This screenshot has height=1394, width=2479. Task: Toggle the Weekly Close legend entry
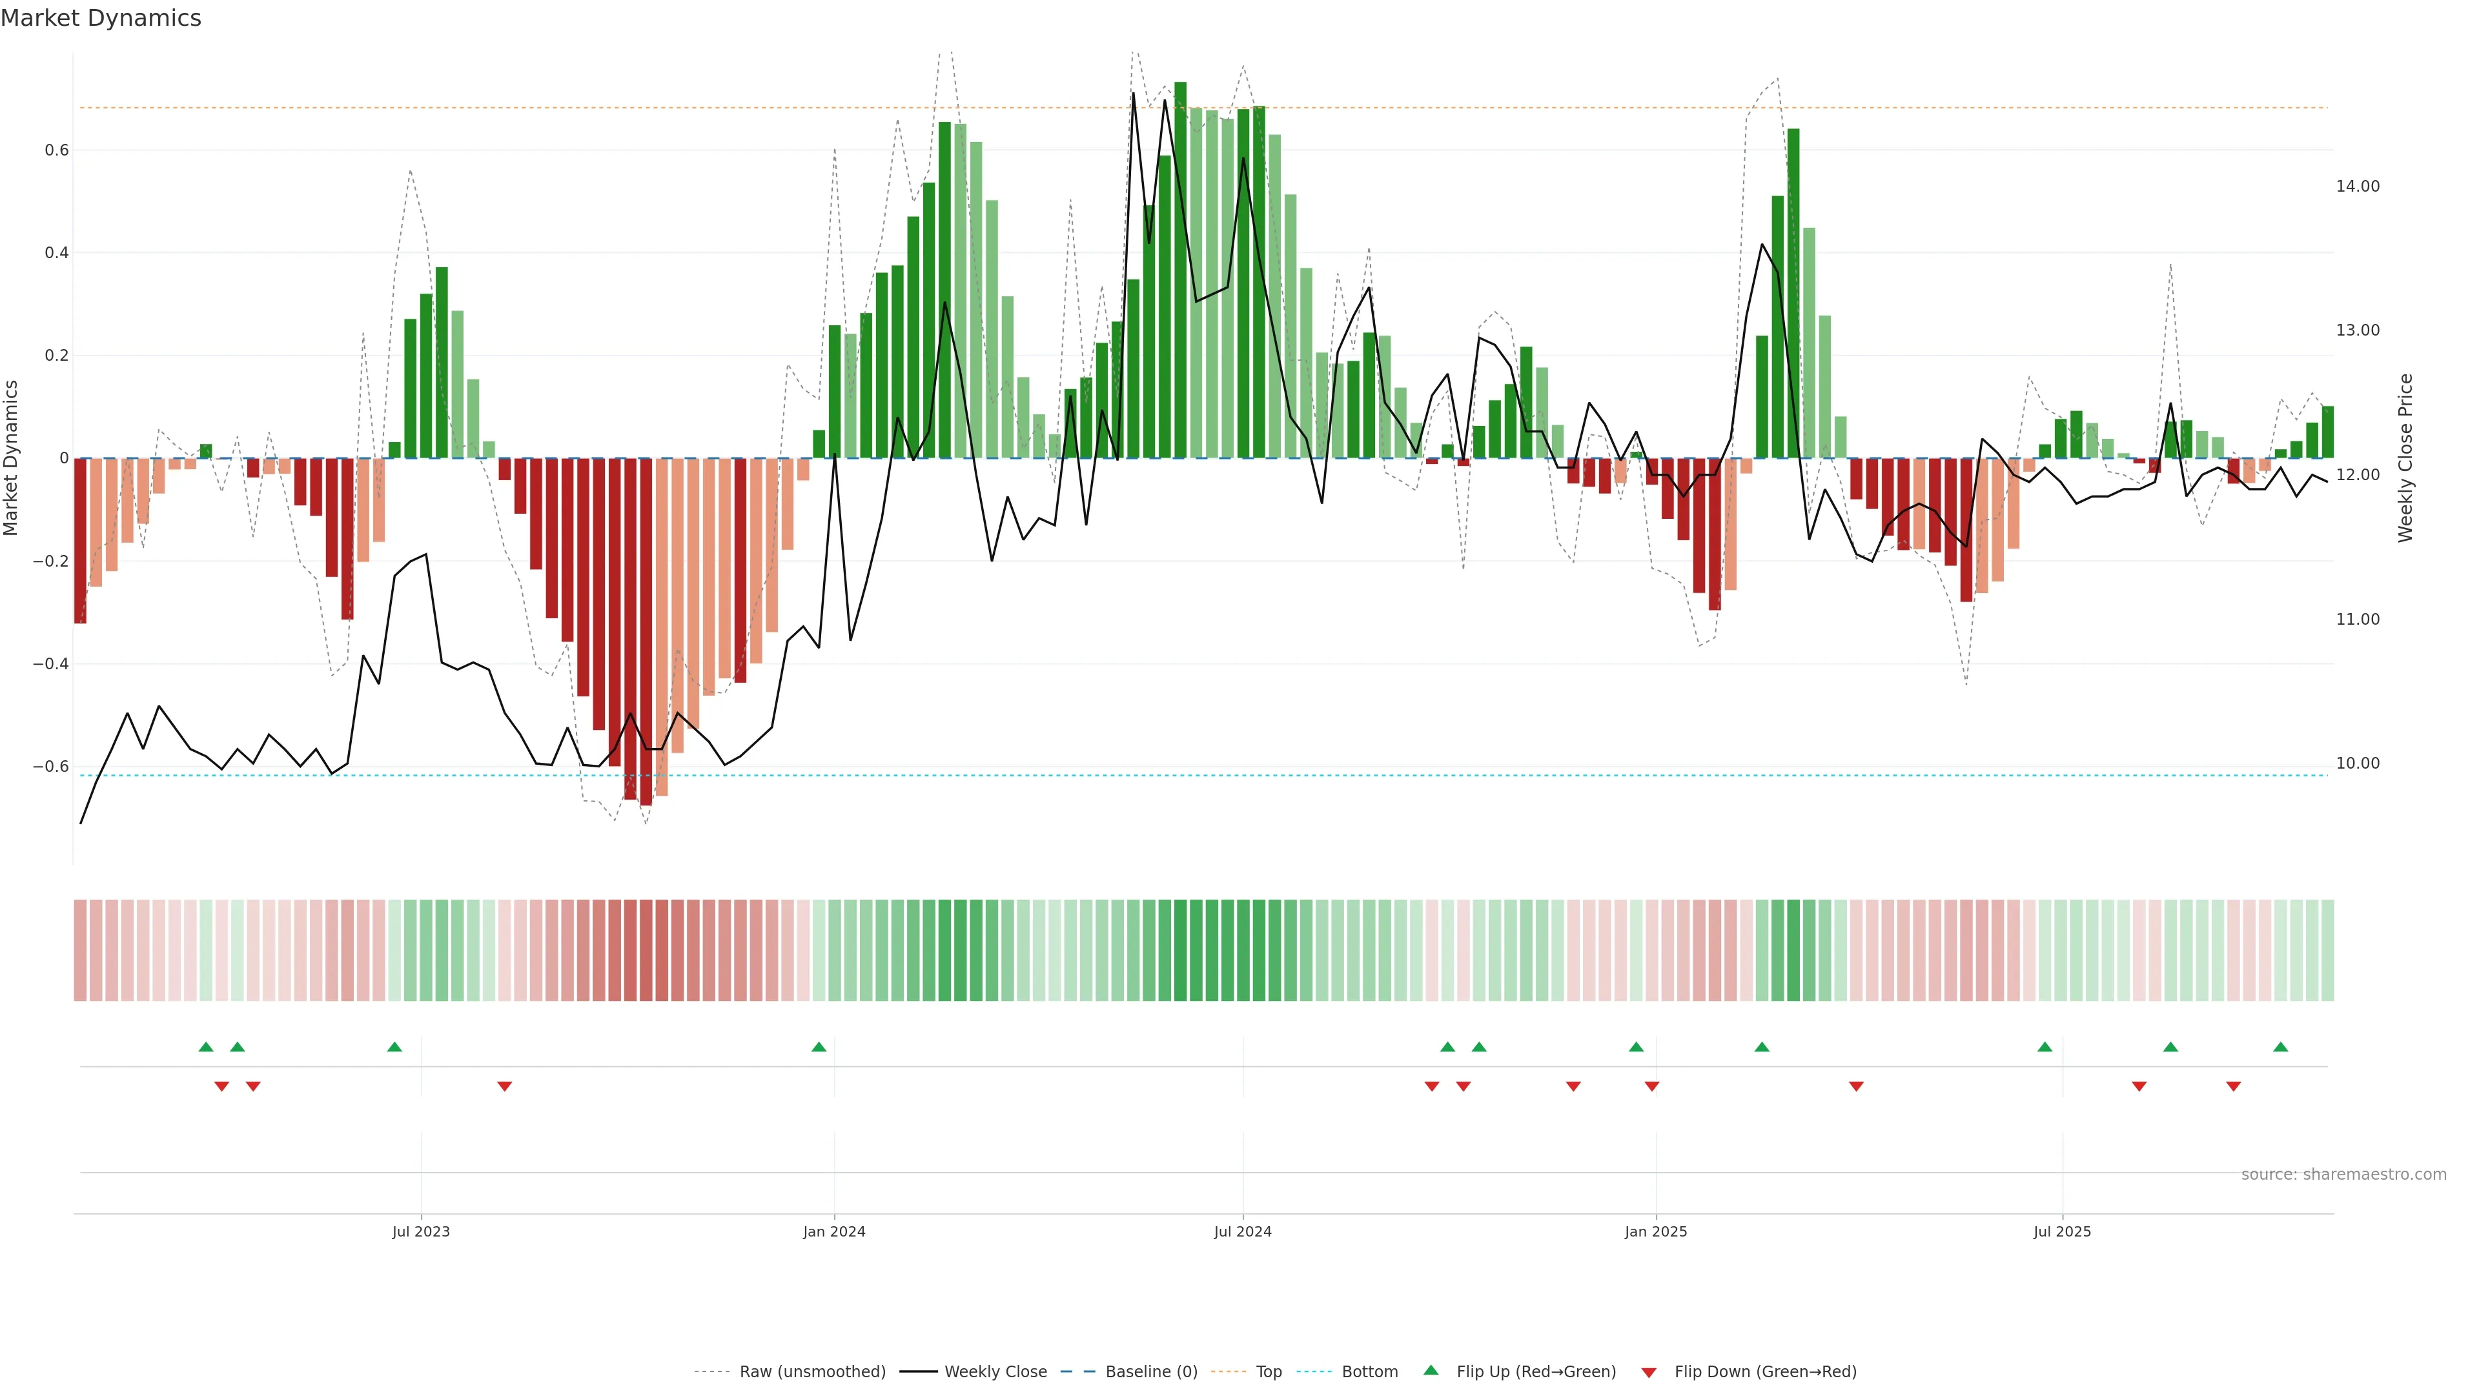(995, 1372)
